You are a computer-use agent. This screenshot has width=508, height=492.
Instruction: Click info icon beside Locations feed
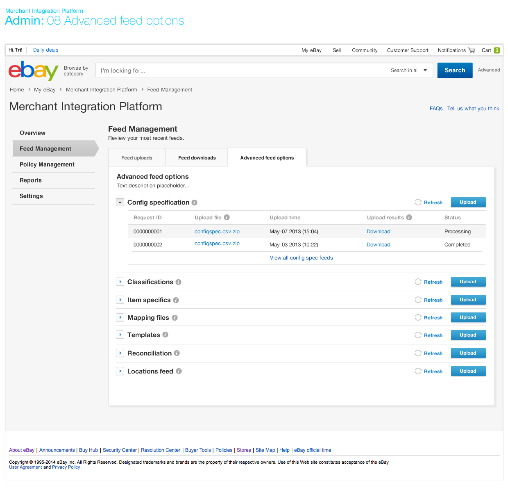pyautogui.click(x=179, y=371)
